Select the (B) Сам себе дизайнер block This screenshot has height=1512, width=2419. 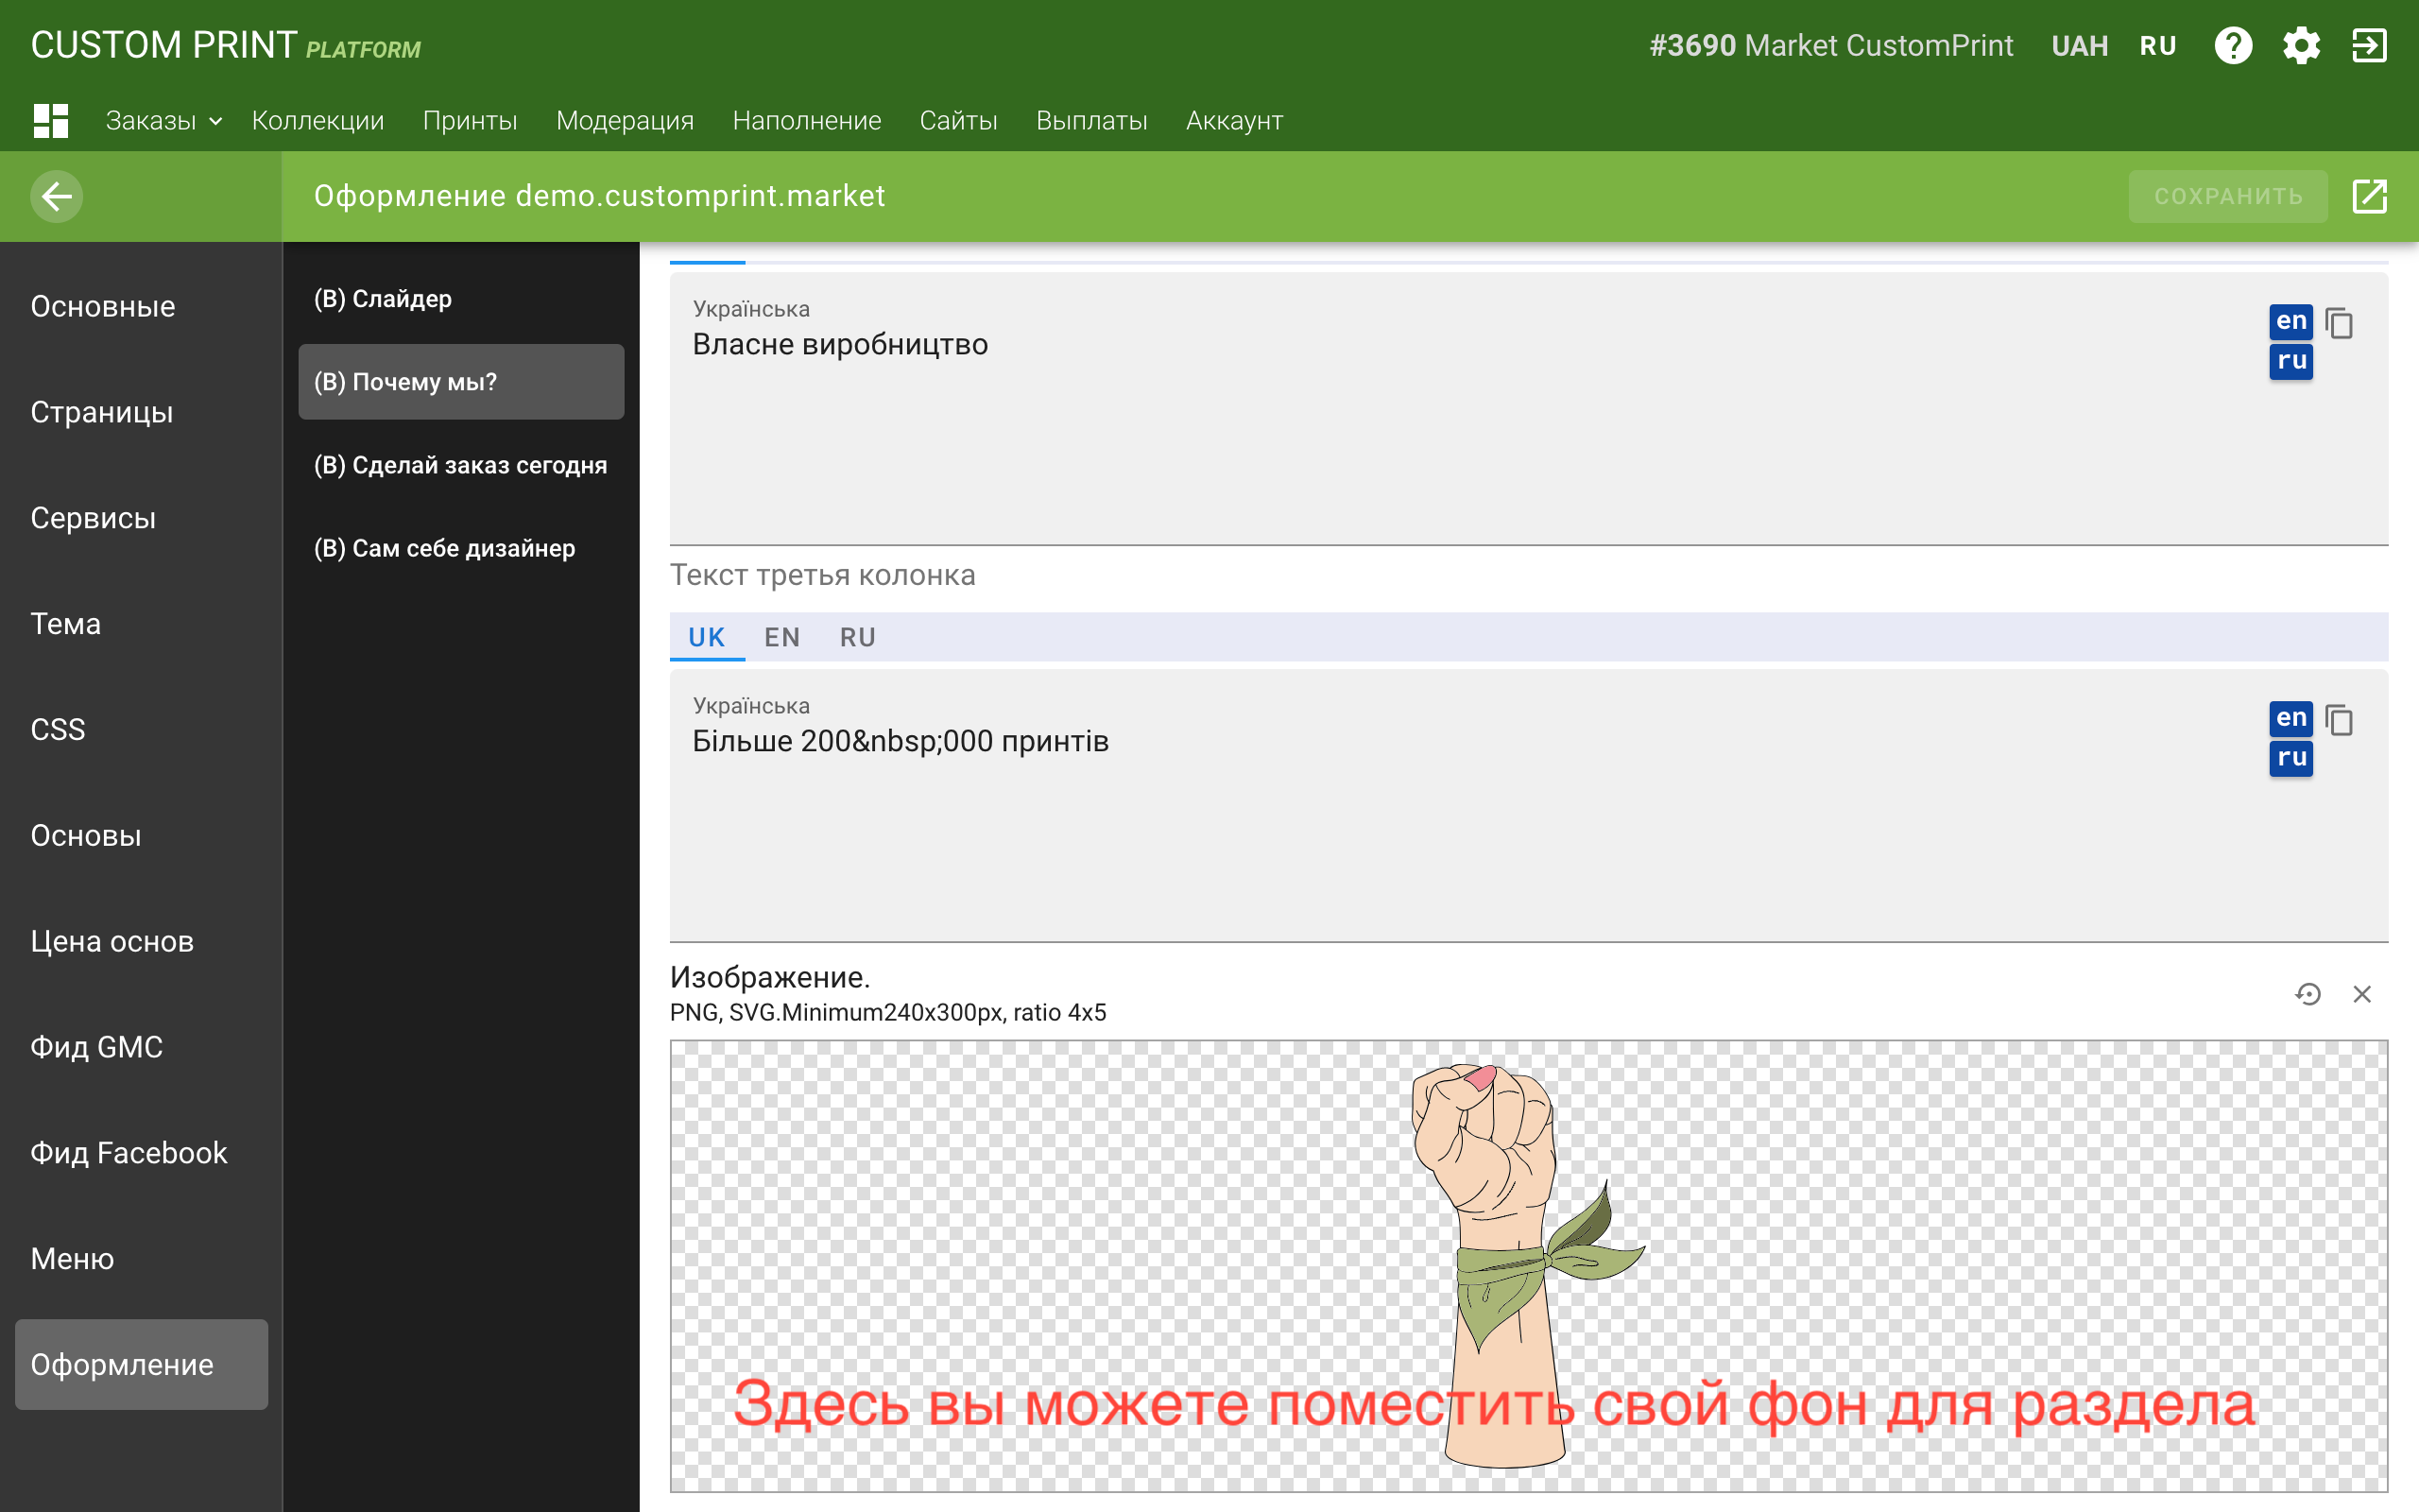coord(461,548)
